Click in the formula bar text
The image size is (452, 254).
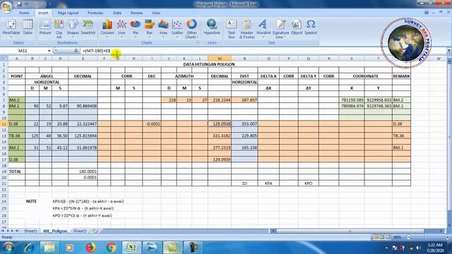(x=96, y=51)
